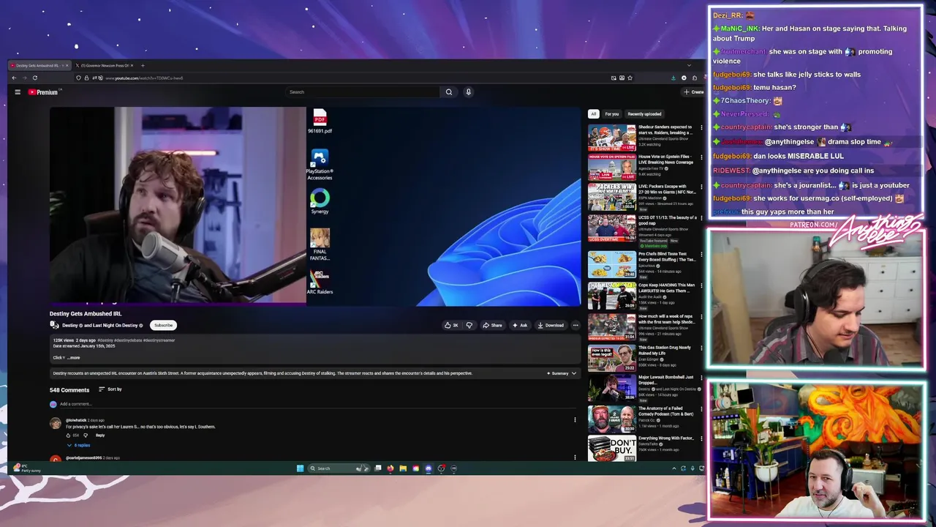Select the All filter chip
Screen dimensions: 936x527
tap(594, 114)
